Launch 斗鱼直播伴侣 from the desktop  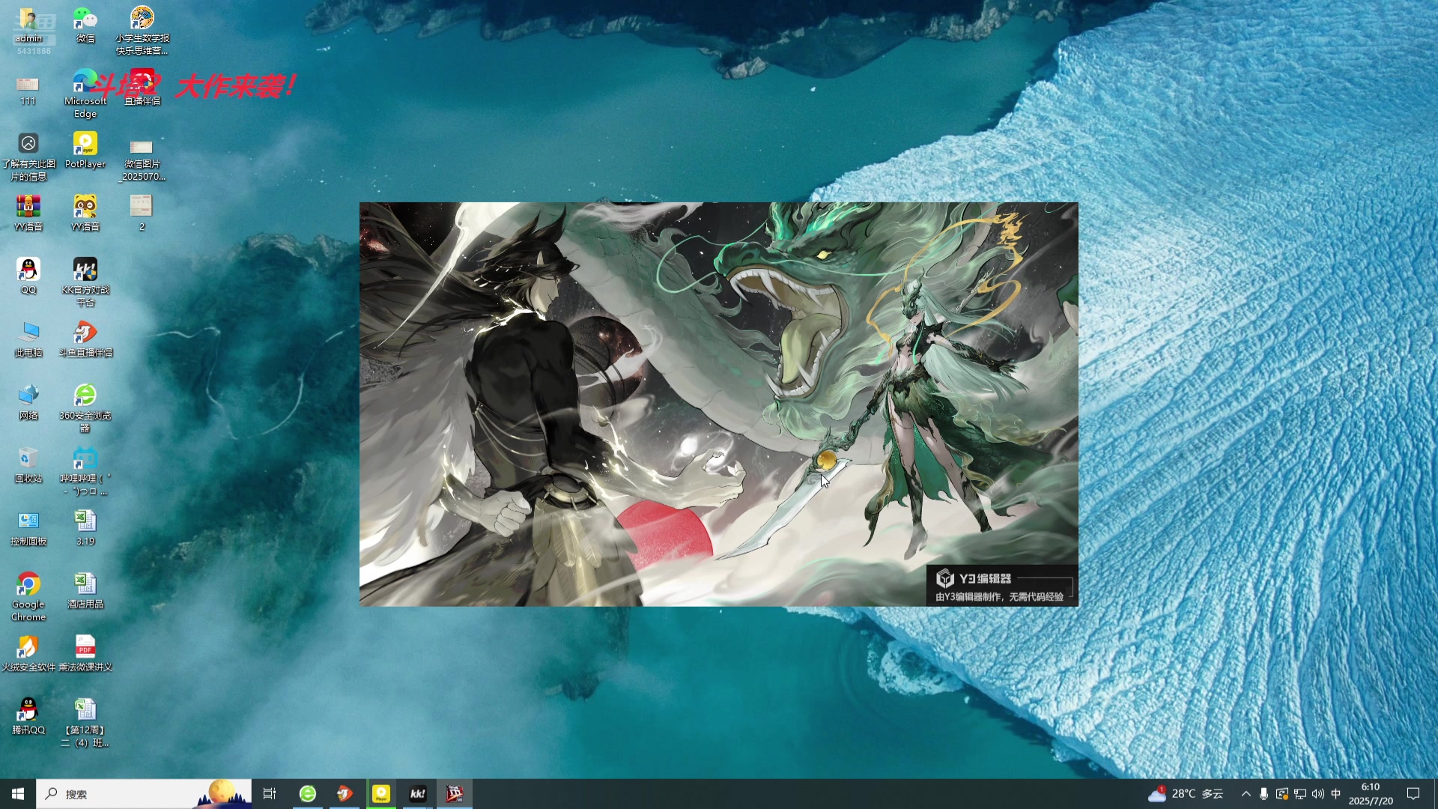(x=85, y=339)
